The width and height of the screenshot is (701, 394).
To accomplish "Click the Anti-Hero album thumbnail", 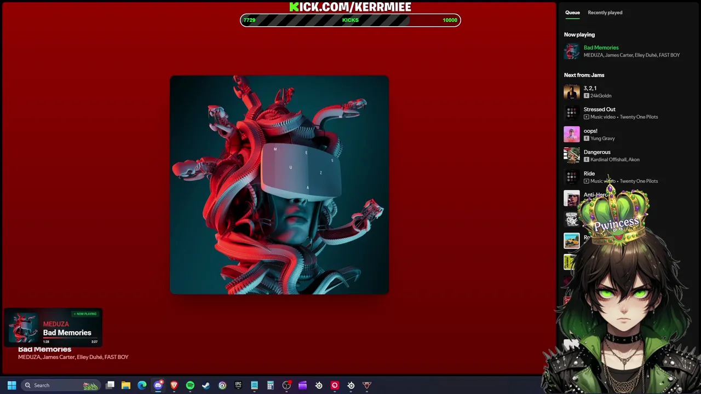I will pyautogui.click(x=572, y=199).
